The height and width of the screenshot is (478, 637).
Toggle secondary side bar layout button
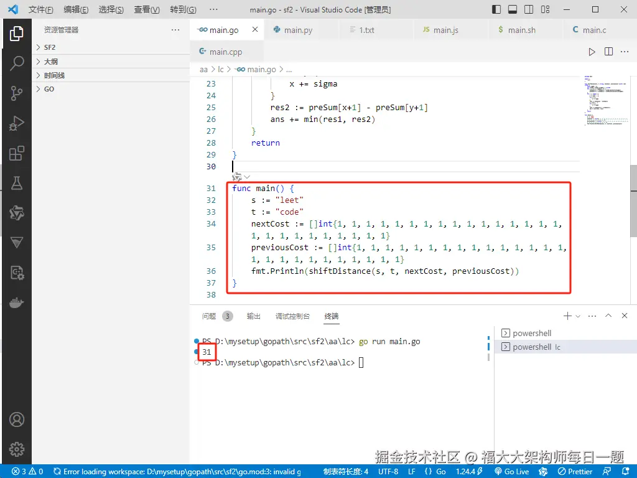[529, 9]
